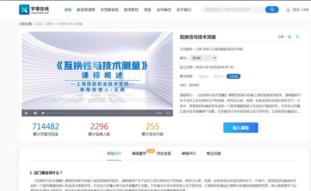This screenshot has width=311, height=191.
Task: Switch to the 师生互答 tab
Action: [x=164, y=154]
